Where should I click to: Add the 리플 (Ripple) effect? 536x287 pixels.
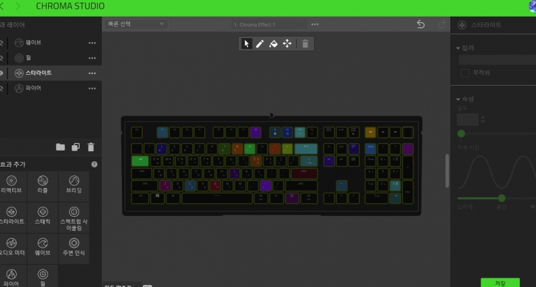[x=42, y=185]
